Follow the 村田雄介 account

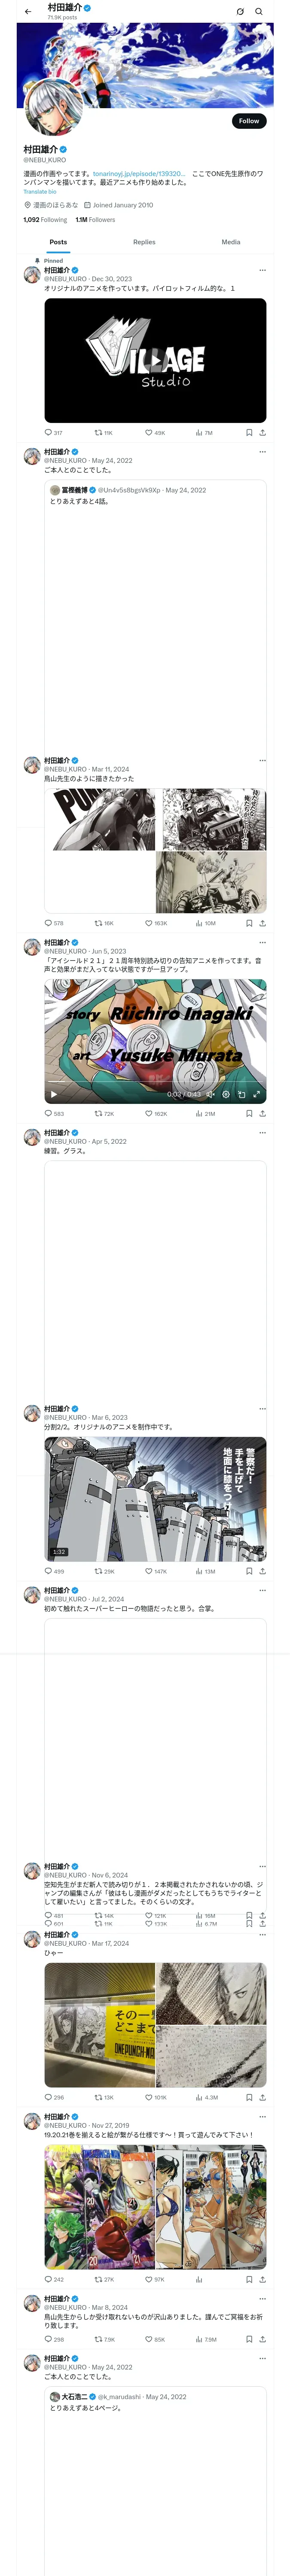click(x=249, y=121)
